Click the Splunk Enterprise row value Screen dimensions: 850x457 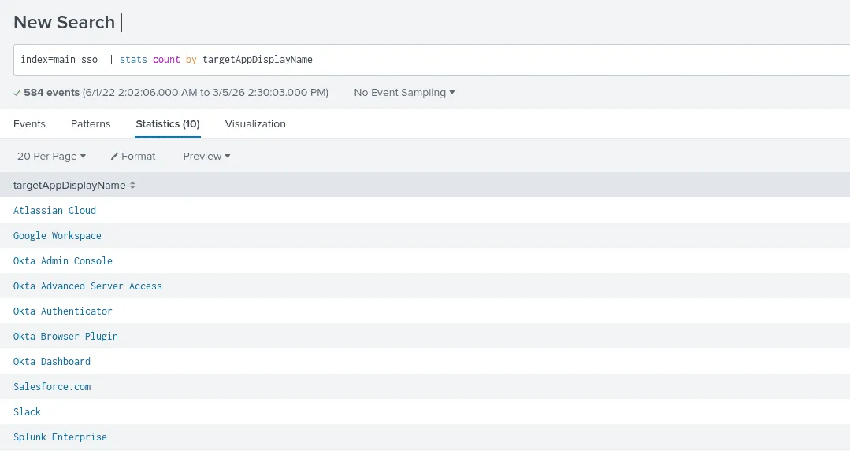coord(60,437)
